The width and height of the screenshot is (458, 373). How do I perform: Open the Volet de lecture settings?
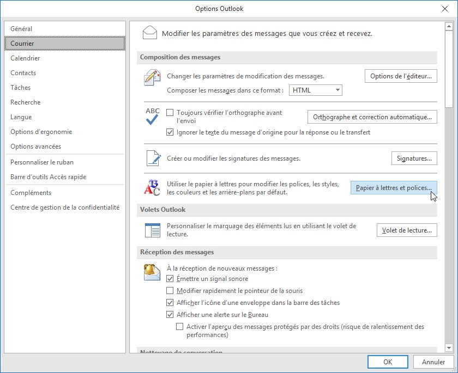(407, 230)
